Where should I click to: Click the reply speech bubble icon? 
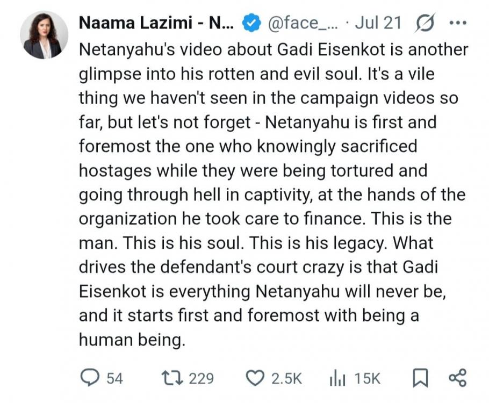pos(90,378)
